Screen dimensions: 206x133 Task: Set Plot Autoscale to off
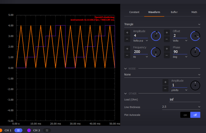tap(195, 115)
